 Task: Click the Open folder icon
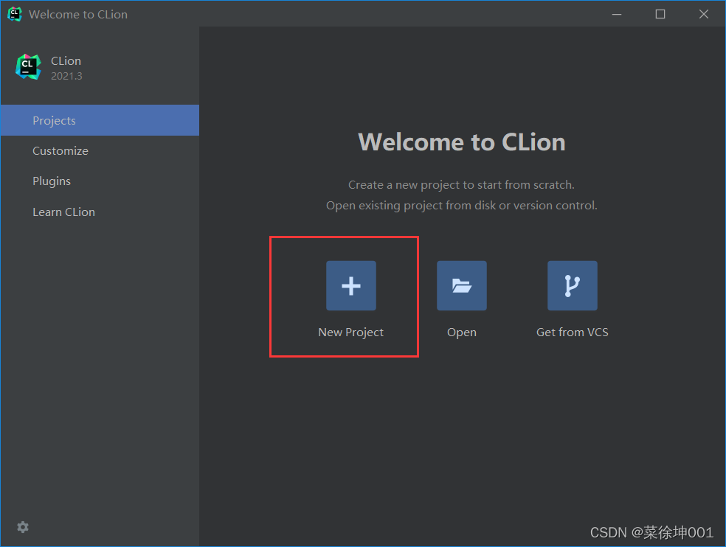(x=462, y=285)
